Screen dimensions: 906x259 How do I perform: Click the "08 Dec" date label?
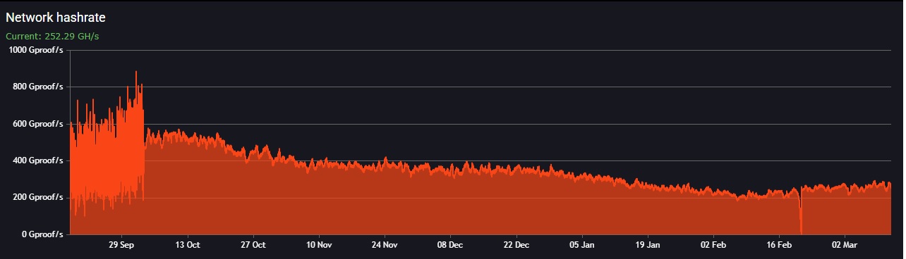[450, 245]
